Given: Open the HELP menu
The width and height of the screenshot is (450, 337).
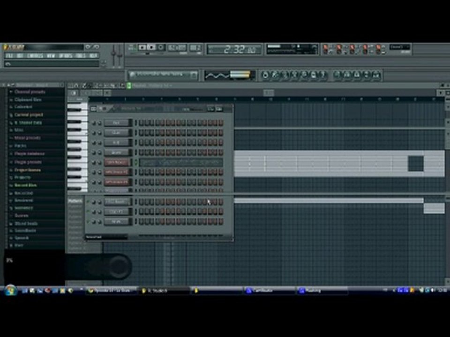Looking at the screenshot, I should click(93, 56).
